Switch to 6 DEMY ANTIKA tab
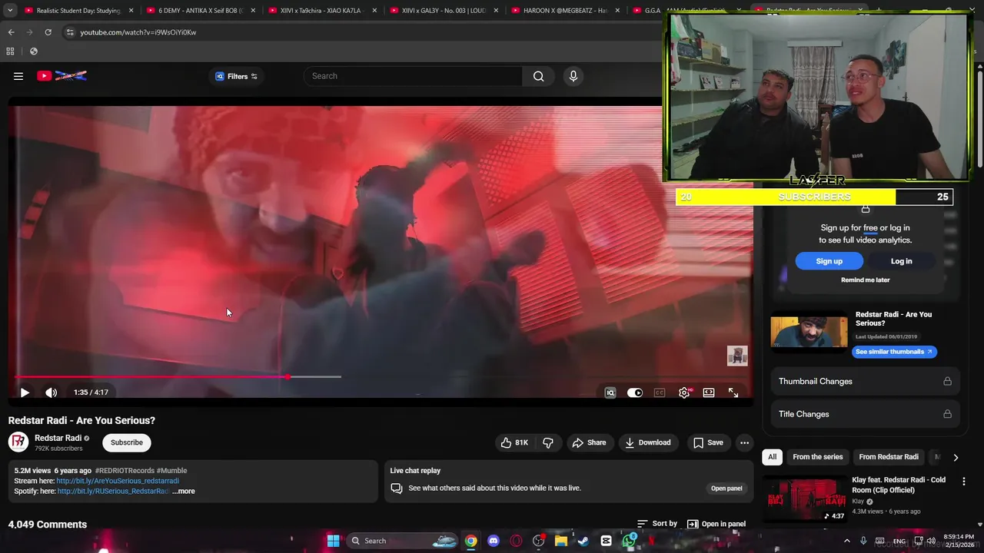Image resolution: width=984 pixels, height=553 pixels. [201, 11]
